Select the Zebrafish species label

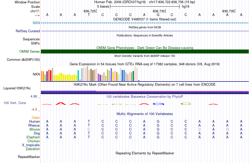(x=33, y=149)
